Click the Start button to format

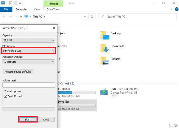pos(28,119)
